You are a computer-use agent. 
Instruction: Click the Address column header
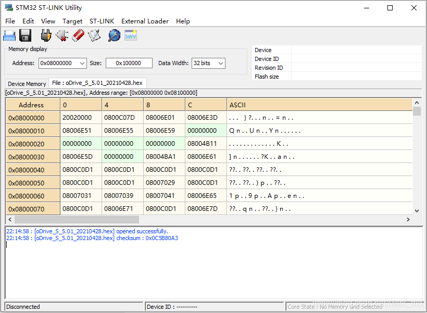tap(33, 105)
